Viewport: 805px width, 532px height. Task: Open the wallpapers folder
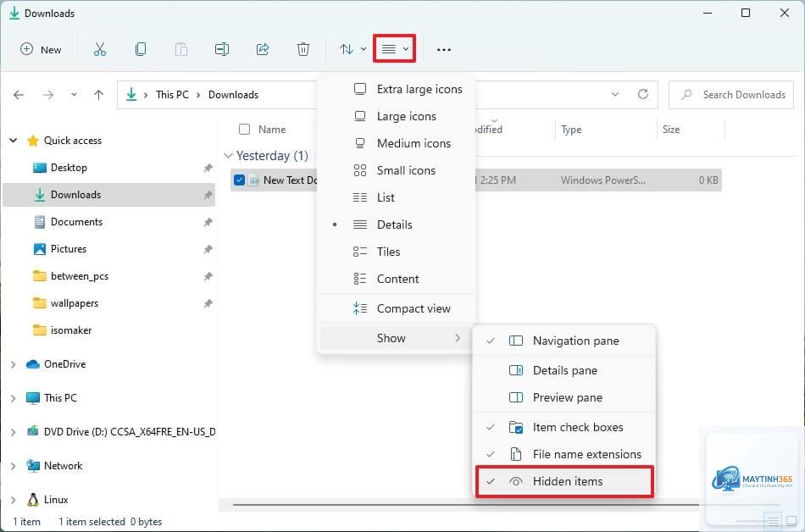[x=75, y=303]
